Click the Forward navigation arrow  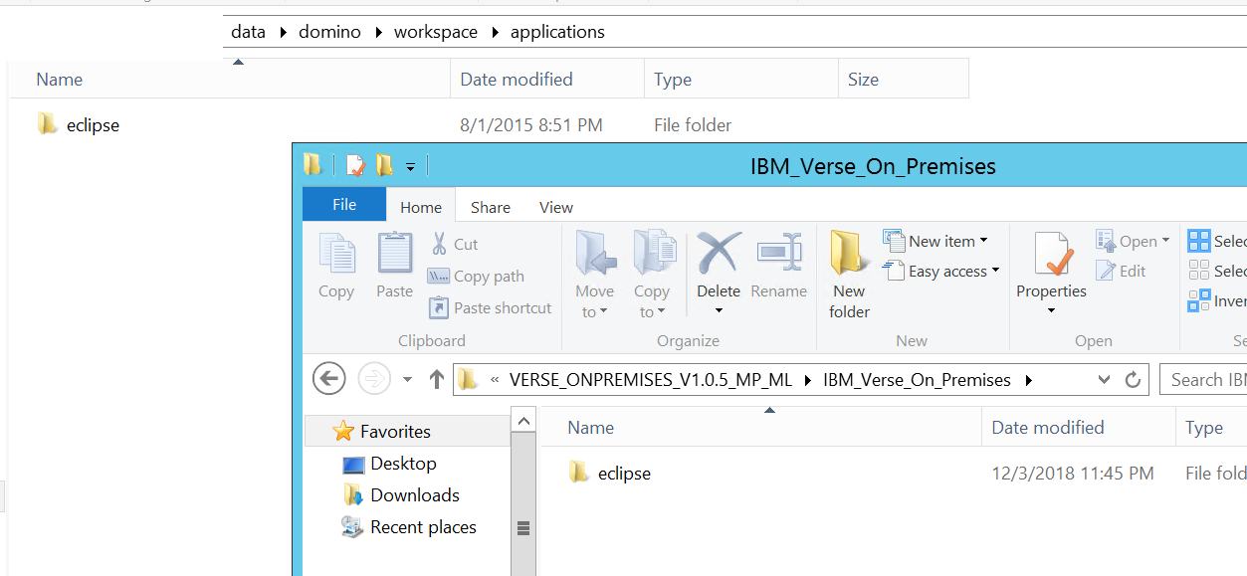click(x=374, y=379)
